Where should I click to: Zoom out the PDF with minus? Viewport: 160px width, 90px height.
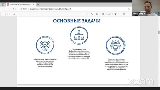82,14
